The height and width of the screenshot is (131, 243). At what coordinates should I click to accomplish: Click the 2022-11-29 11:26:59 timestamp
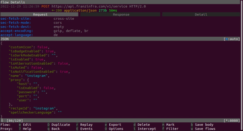coord(20,7)
